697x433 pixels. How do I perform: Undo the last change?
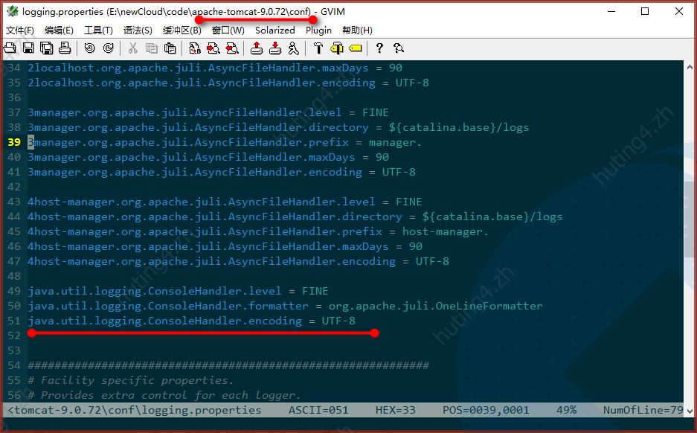90,48
